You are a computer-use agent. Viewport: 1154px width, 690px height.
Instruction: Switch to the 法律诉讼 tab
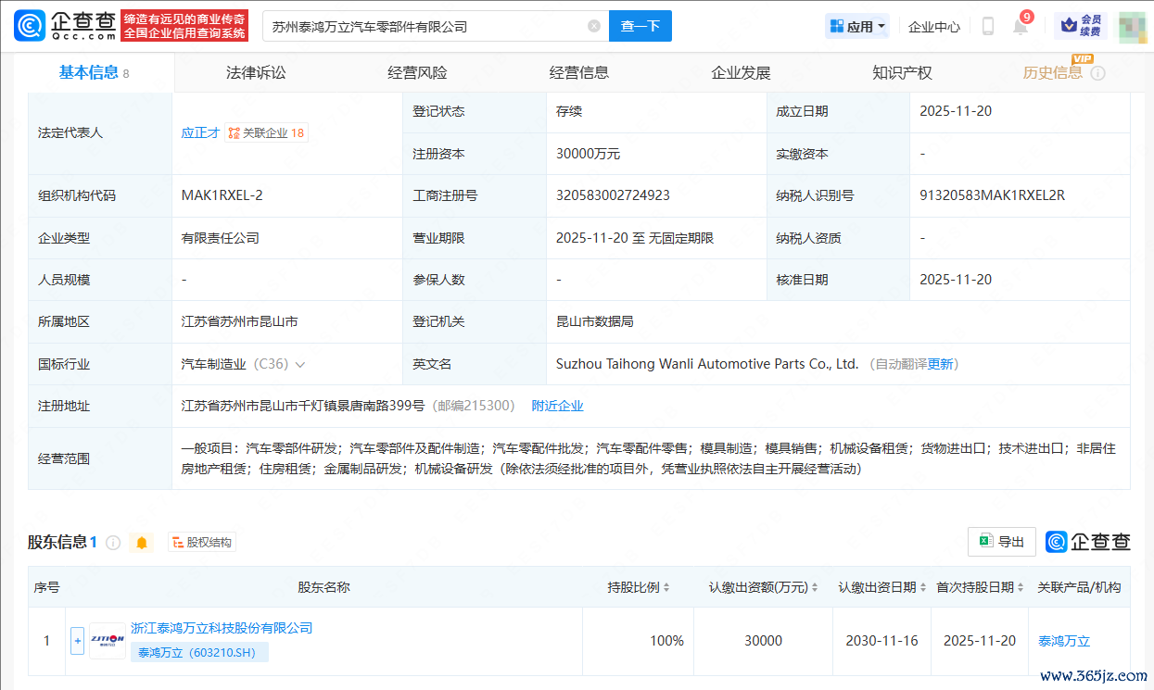pos(256,73)
